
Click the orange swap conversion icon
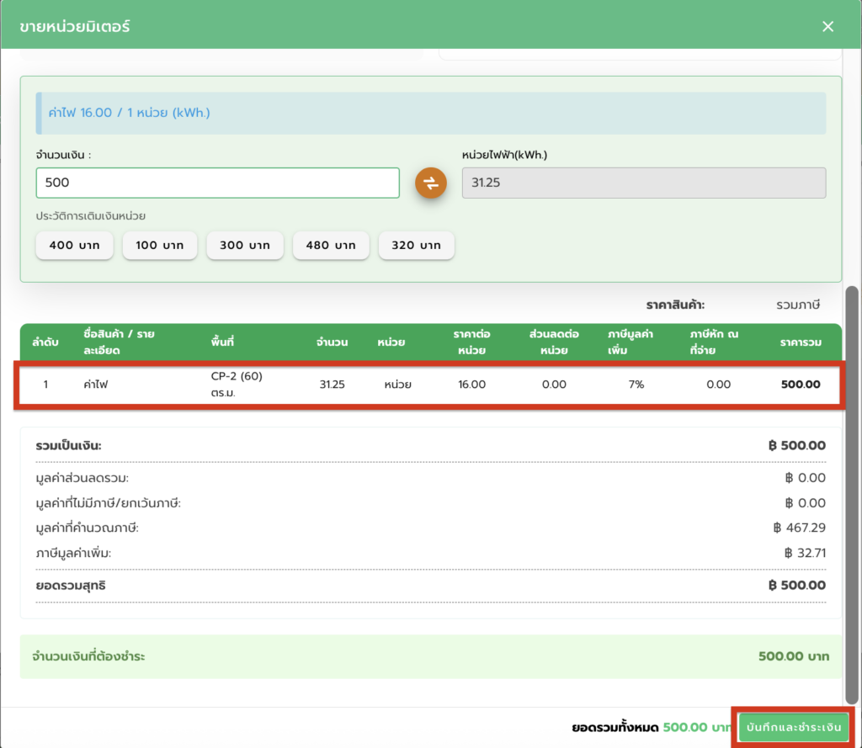(x=430, y=183)
